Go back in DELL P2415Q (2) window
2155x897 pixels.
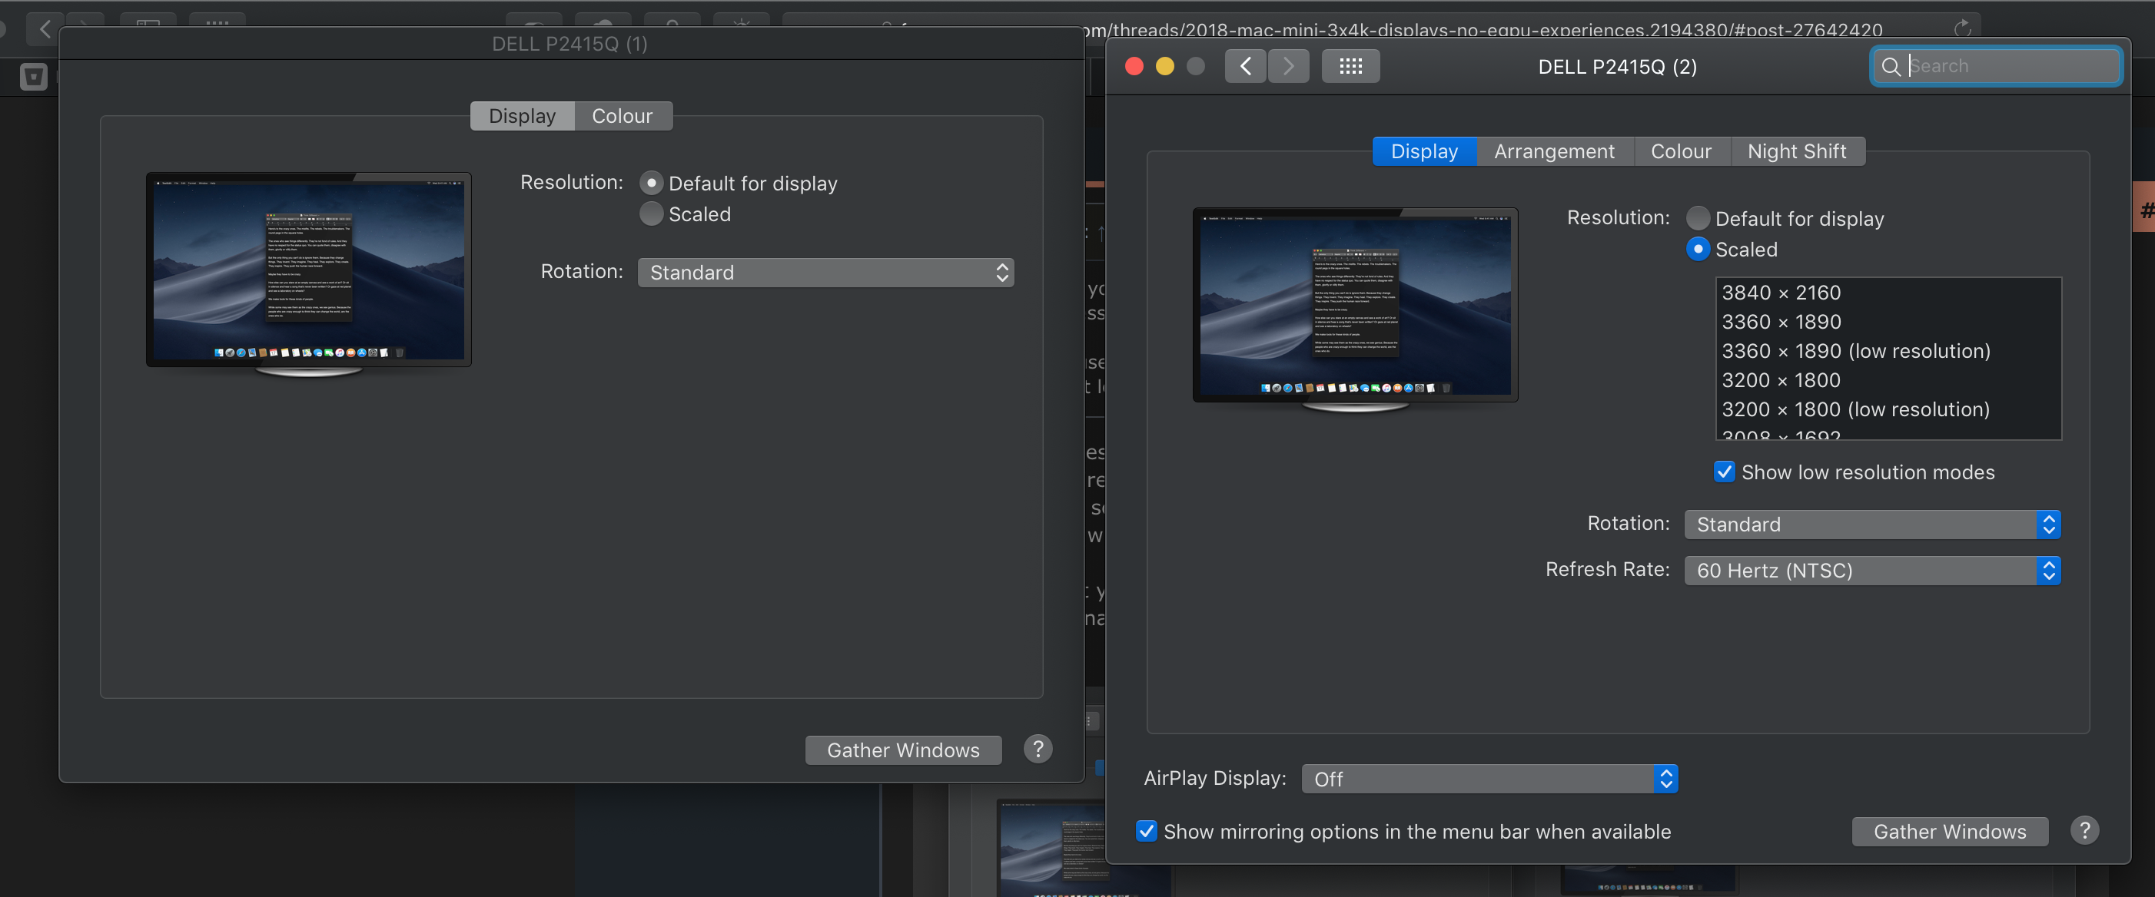coord(1246,66)
